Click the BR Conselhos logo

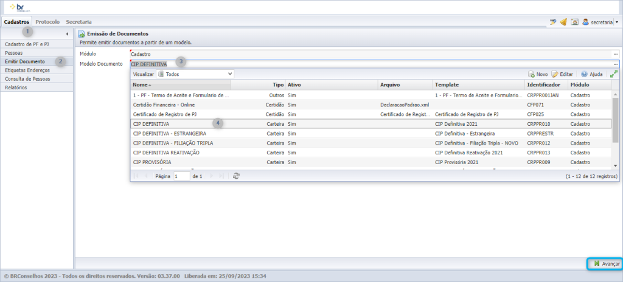(x=19, y=7)
